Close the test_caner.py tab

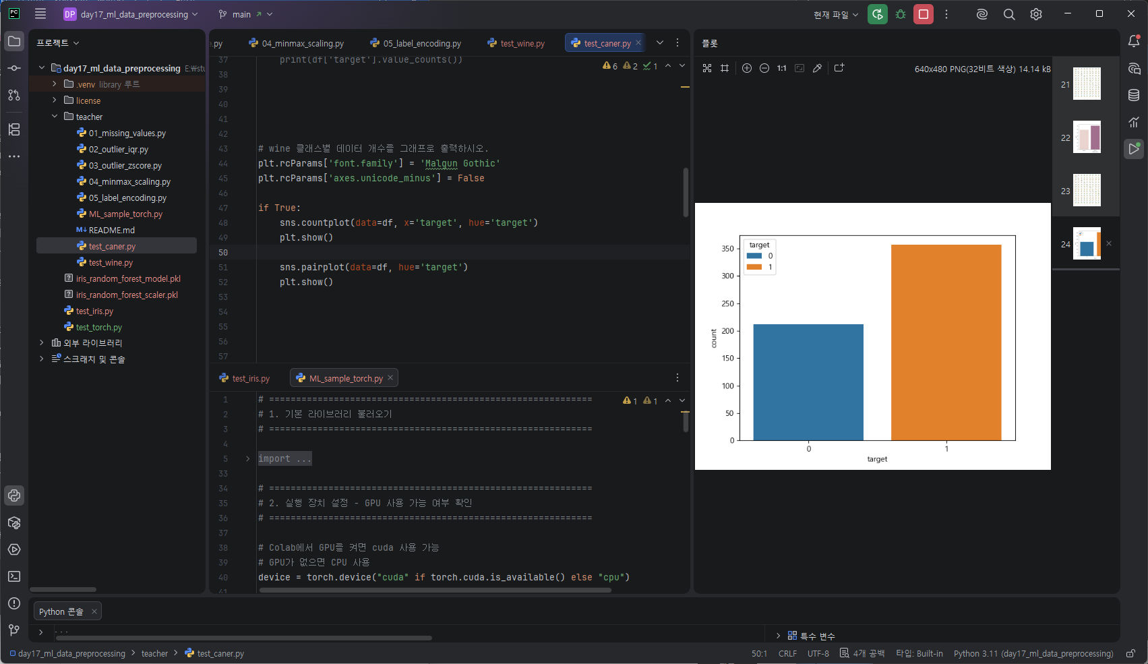coord(638,42)
